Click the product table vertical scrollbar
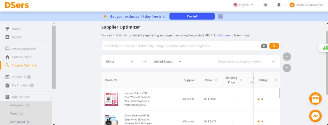 (279, 93)
